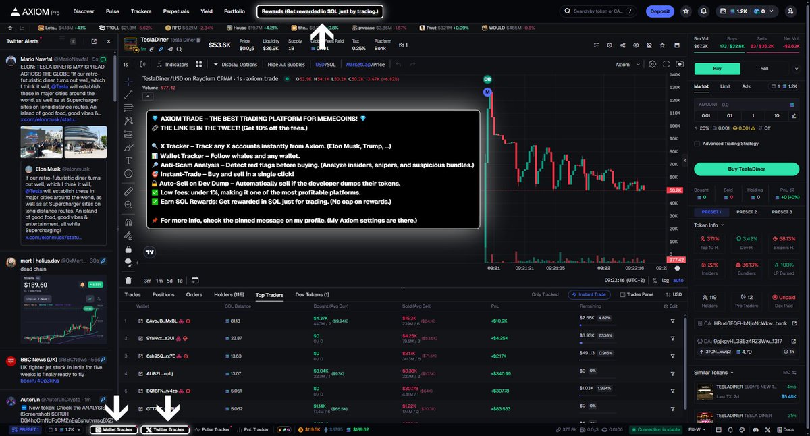
Task: Select the 0.1 quick amount
Action: point(729,115)
